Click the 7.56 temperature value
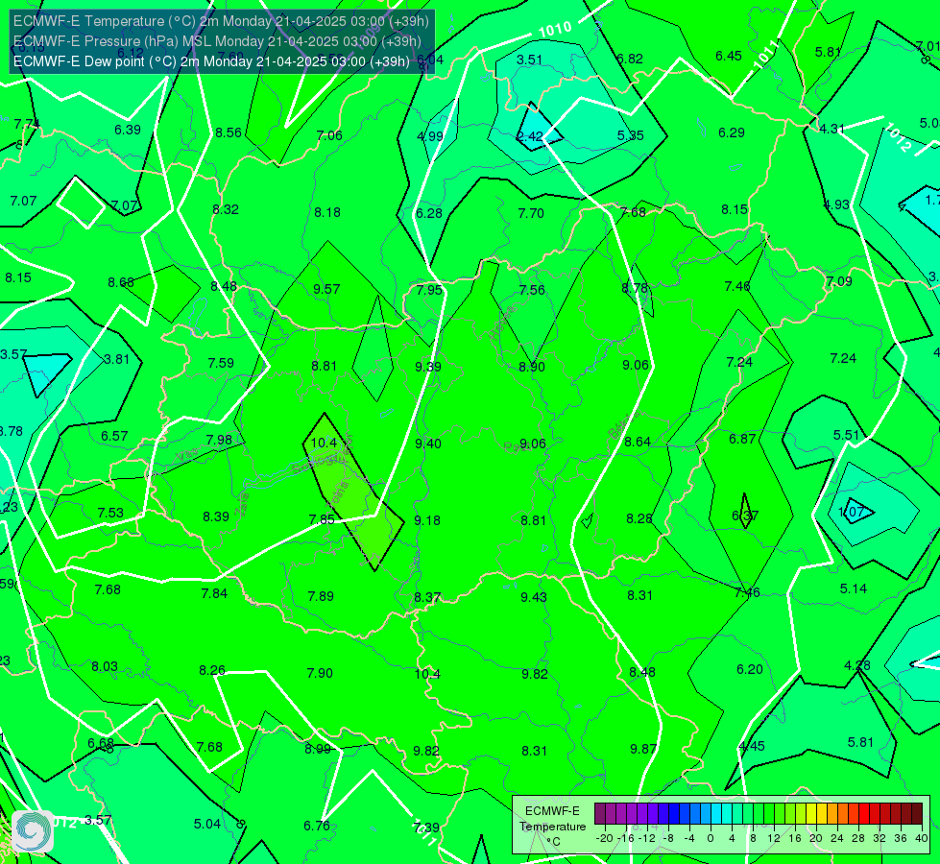Viewport: 940px width, 864px height. coord(532,290)
